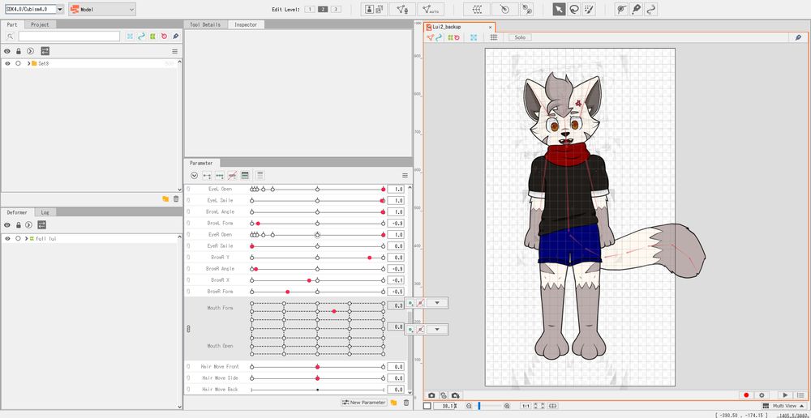Click the canvas zoom slider handle
The image size is (811, 418).
479,406
